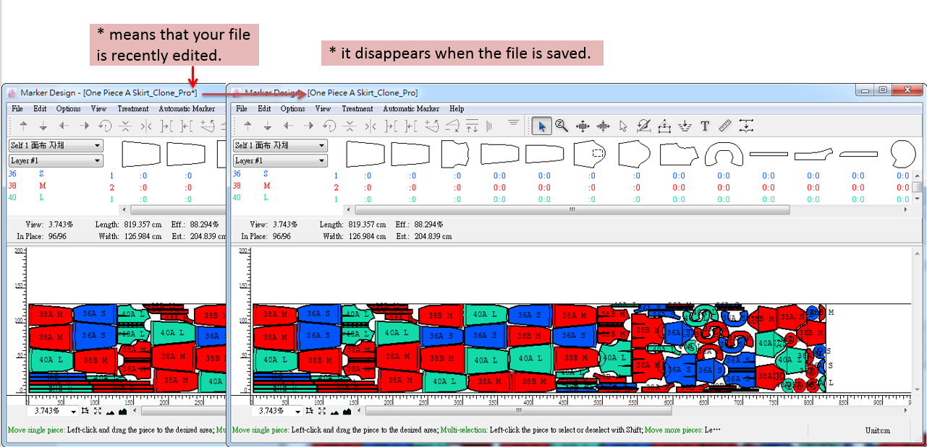Viewport: 927px width, 447px height.
Task: Expand 'Layer #1' dropdown in left window
Action: pos(56,161)
